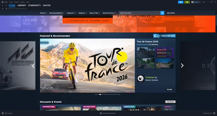This screenshot has height=116, width=217.
Task: Show next featured game with right arrow
Action: coord(182,65)
